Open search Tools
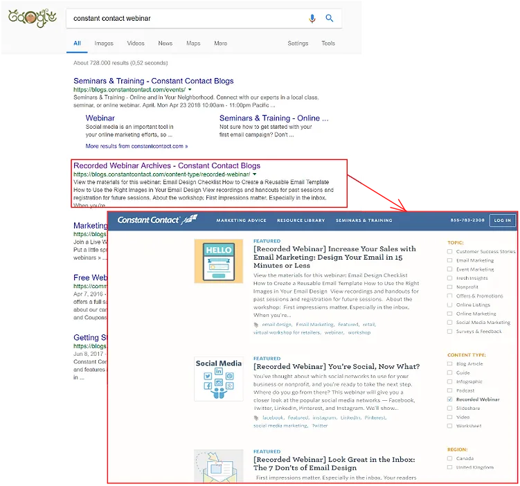This screenshot has width=520, height=486. pyautogui.click(x=328, y=44)
